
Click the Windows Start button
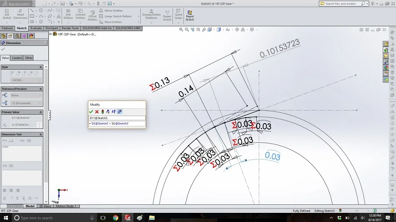coord(5,218)
